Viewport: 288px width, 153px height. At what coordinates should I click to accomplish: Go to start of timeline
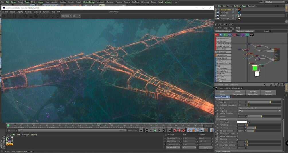click(x=141, y=130)
